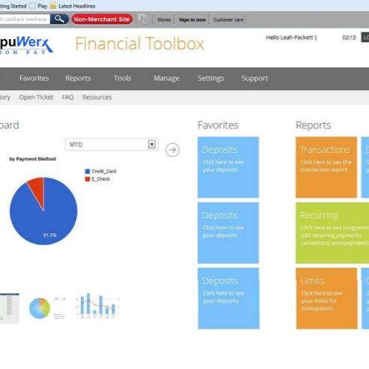Click the Latest Headlines bookmark
This screenshot has width=369, height=369.
(x=76, y=6)
